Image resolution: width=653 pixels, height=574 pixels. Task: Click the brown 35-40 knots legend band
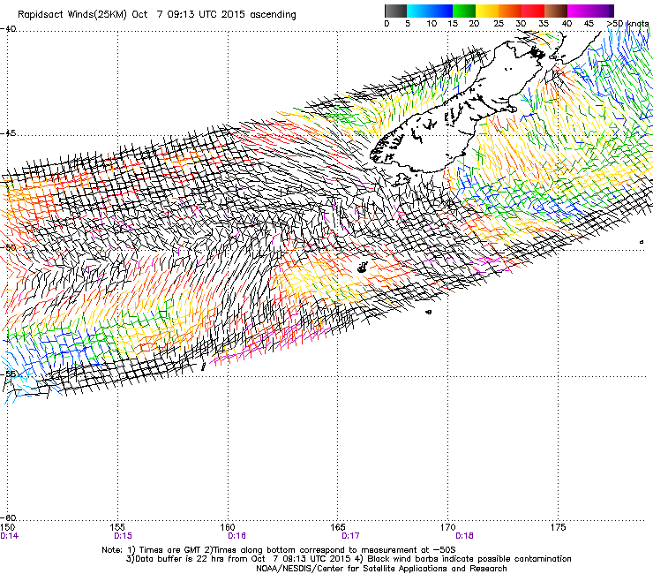556,11
